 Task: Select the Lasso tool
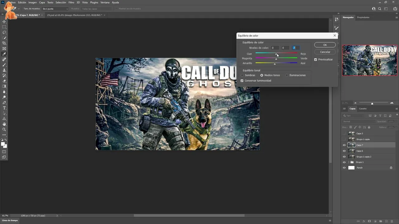coord(4,32)
